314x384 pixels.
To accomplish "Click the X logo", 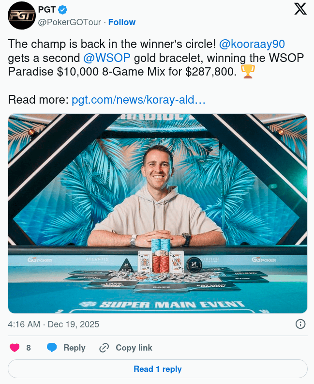I will [x=300, y=10].
